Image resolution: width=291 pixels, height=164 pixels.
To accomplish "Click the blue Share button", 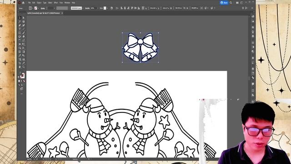I will 224,3.
